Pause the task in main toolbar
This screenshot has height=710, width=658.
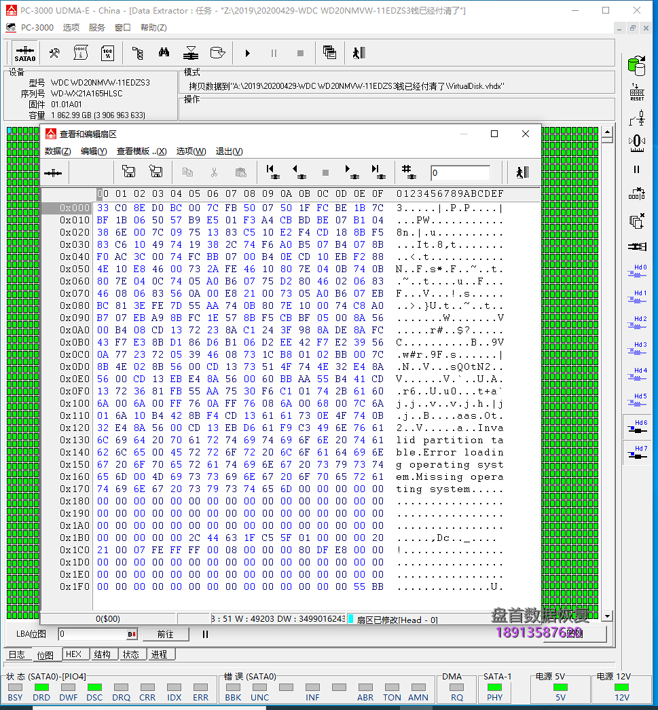point(274,54)
